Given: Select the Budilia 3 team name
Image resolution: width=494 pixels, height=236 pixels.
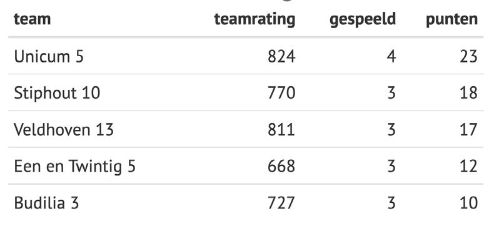Looking at the screenshot, I should [46, 203].
